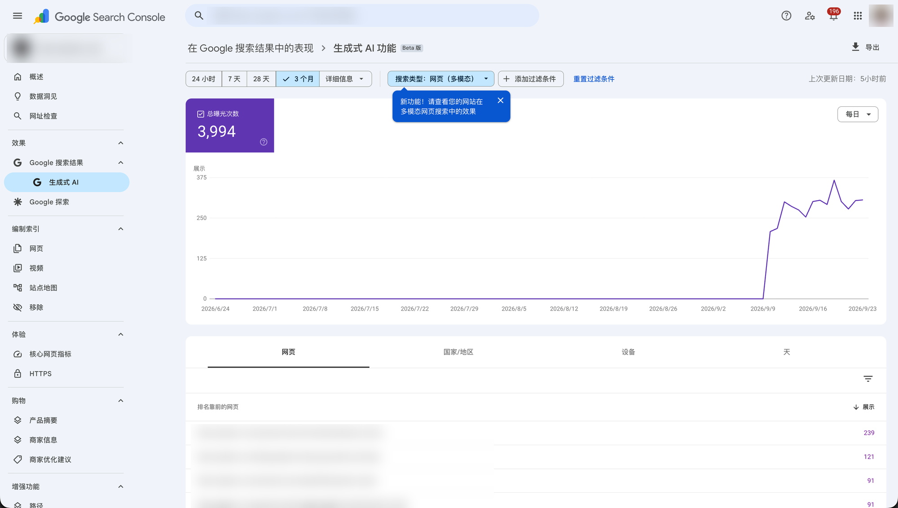898x508 pixels.
Task: Select the 3 个月 date range
Action: tap(298, 79)
